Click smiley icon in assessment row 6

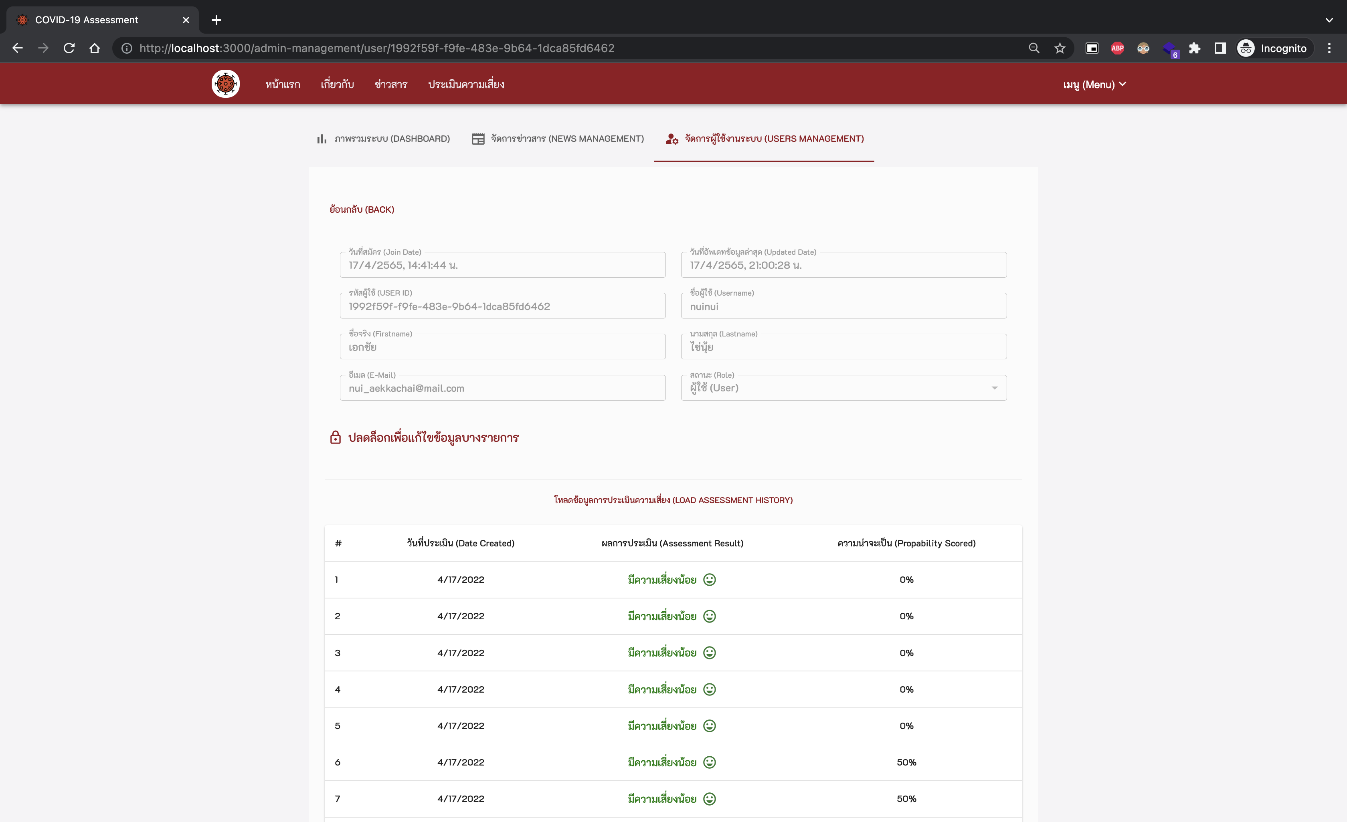coord(710,762)
